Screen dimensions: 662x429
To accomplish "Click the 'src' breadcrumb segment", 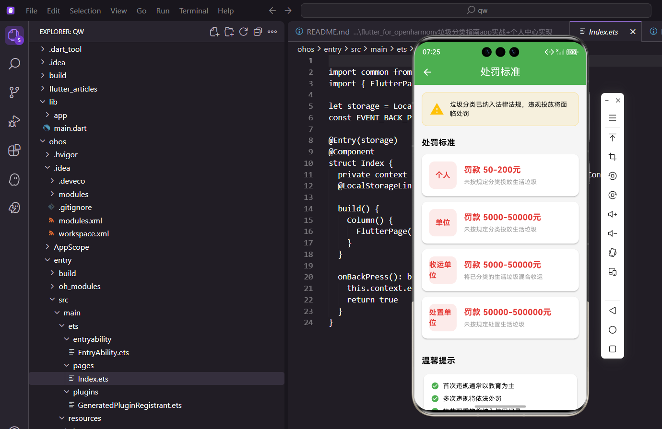I will 355,49.
